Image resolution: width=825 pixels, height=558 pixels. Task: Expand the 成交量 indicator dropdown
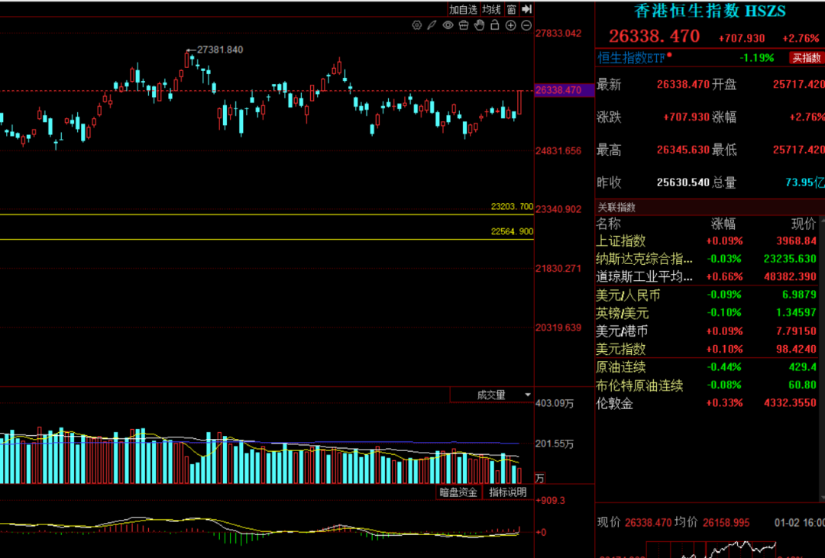coord(527,395)
